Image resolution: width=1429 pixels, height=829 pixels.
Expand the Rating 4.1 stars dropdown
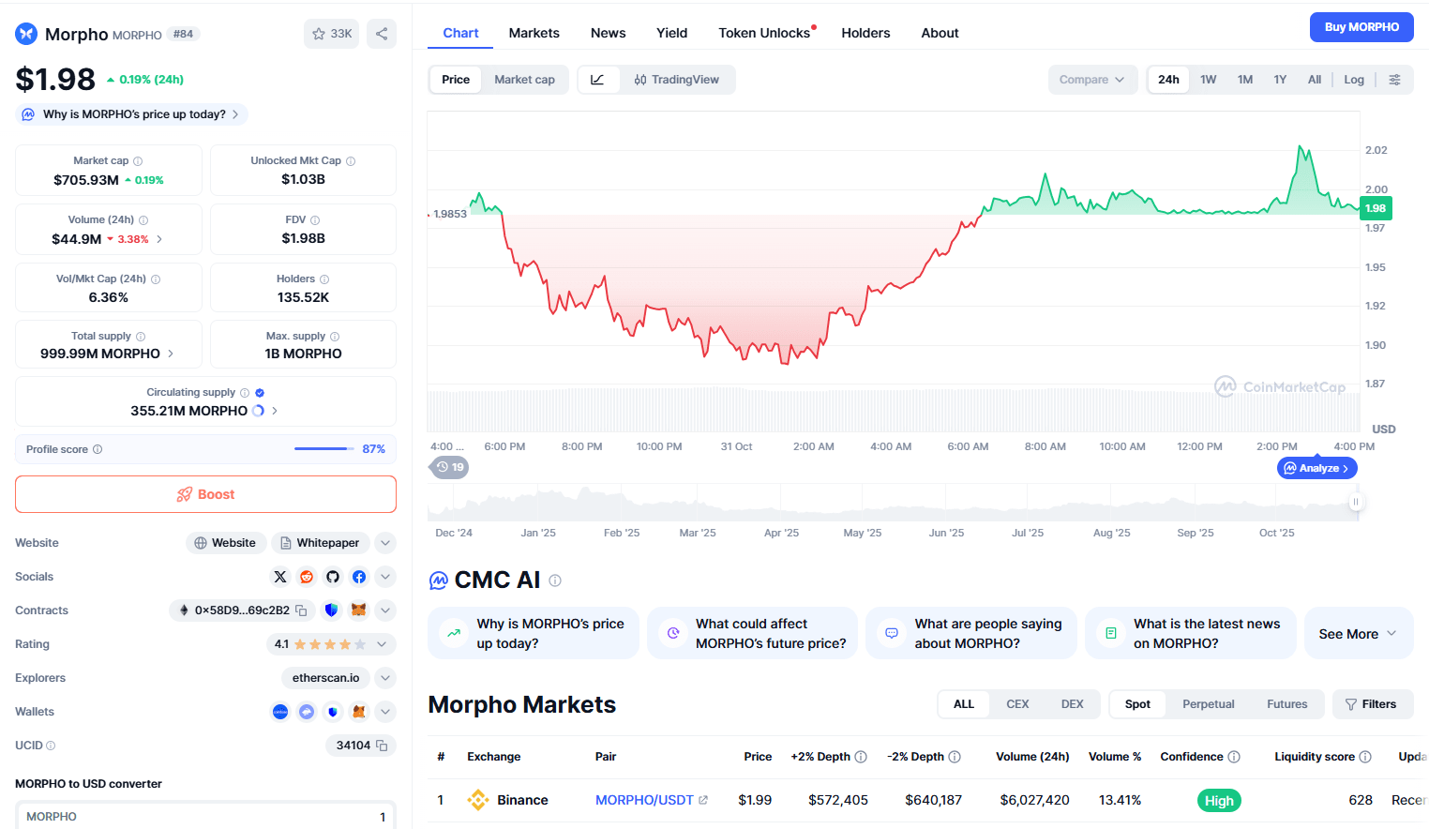point(331,644)
